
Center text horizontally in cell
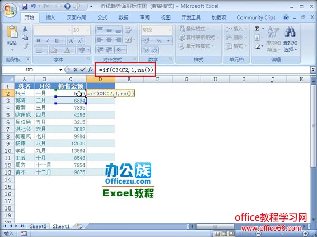(109, 40)
